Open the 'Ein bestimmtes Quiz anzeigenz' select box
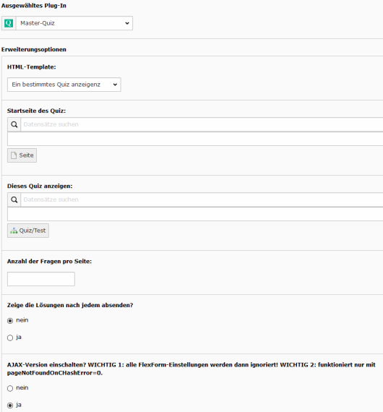The height and width of the screenshot is (412, 383). 64,85
